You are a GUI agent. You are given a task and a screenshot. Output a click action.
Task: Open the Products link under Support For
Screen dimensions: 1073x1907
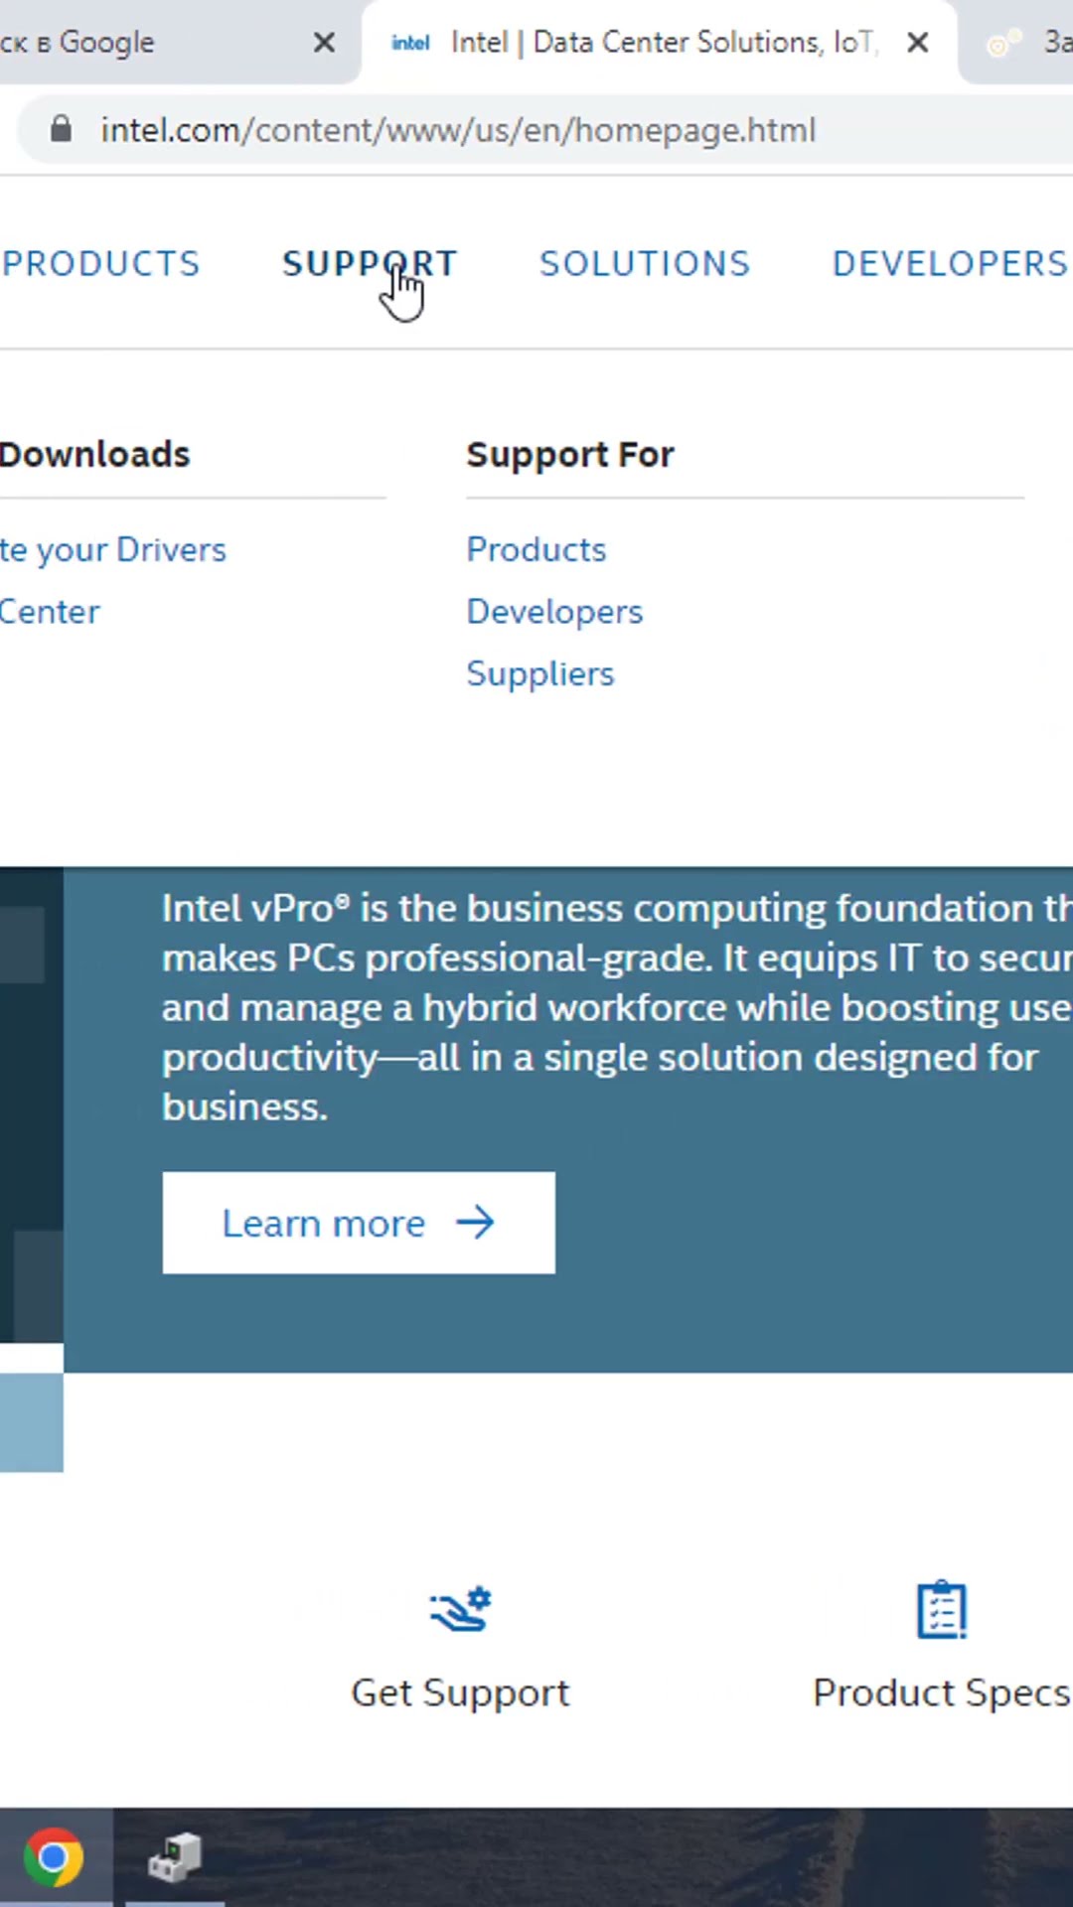[x=536, y=550]
